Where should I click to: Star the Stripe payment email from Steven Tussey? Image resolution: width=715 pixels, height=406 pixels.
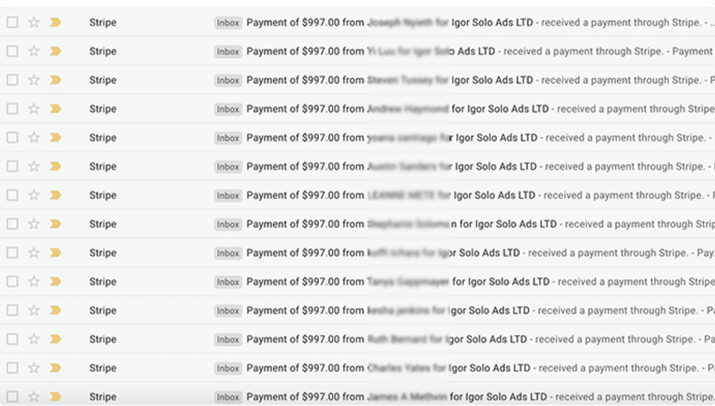34,80
